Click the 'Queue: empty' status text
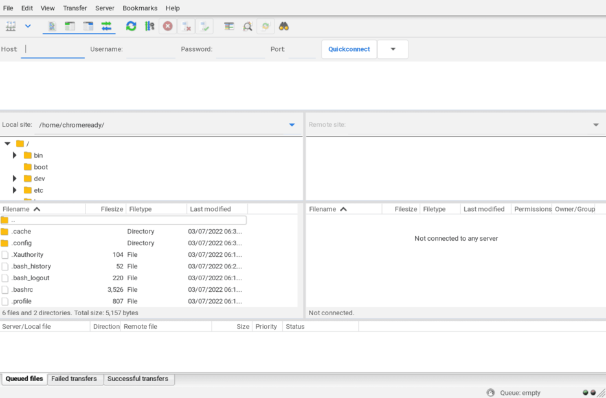Image resolution: width=606 pixels, height=398 pixels. (x=520, y=393)
